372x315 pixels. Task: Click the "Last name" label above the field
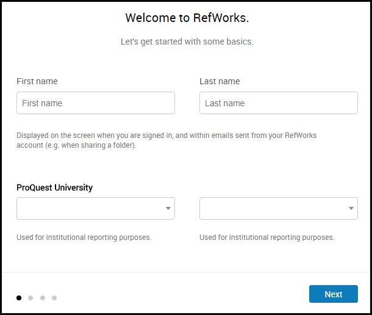click(x=220, y=81)
